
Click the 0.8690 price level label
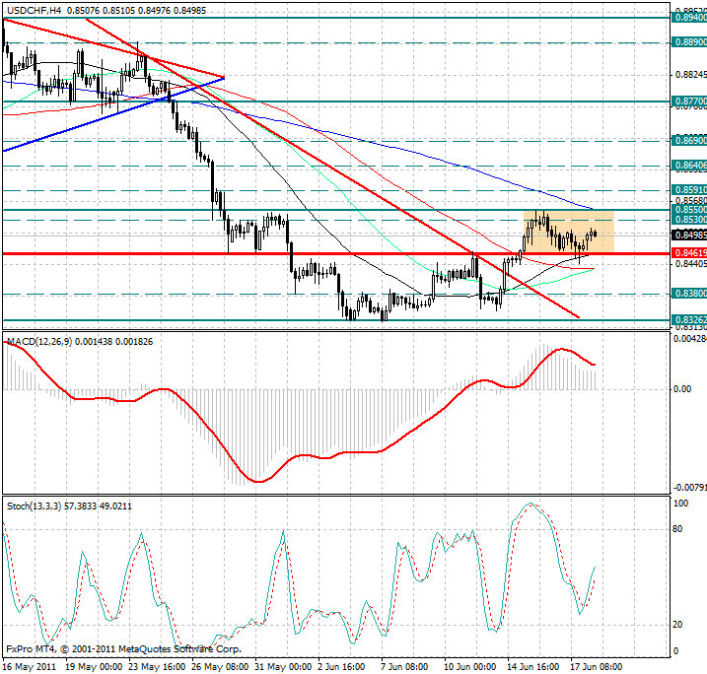(x=689, y=141)
